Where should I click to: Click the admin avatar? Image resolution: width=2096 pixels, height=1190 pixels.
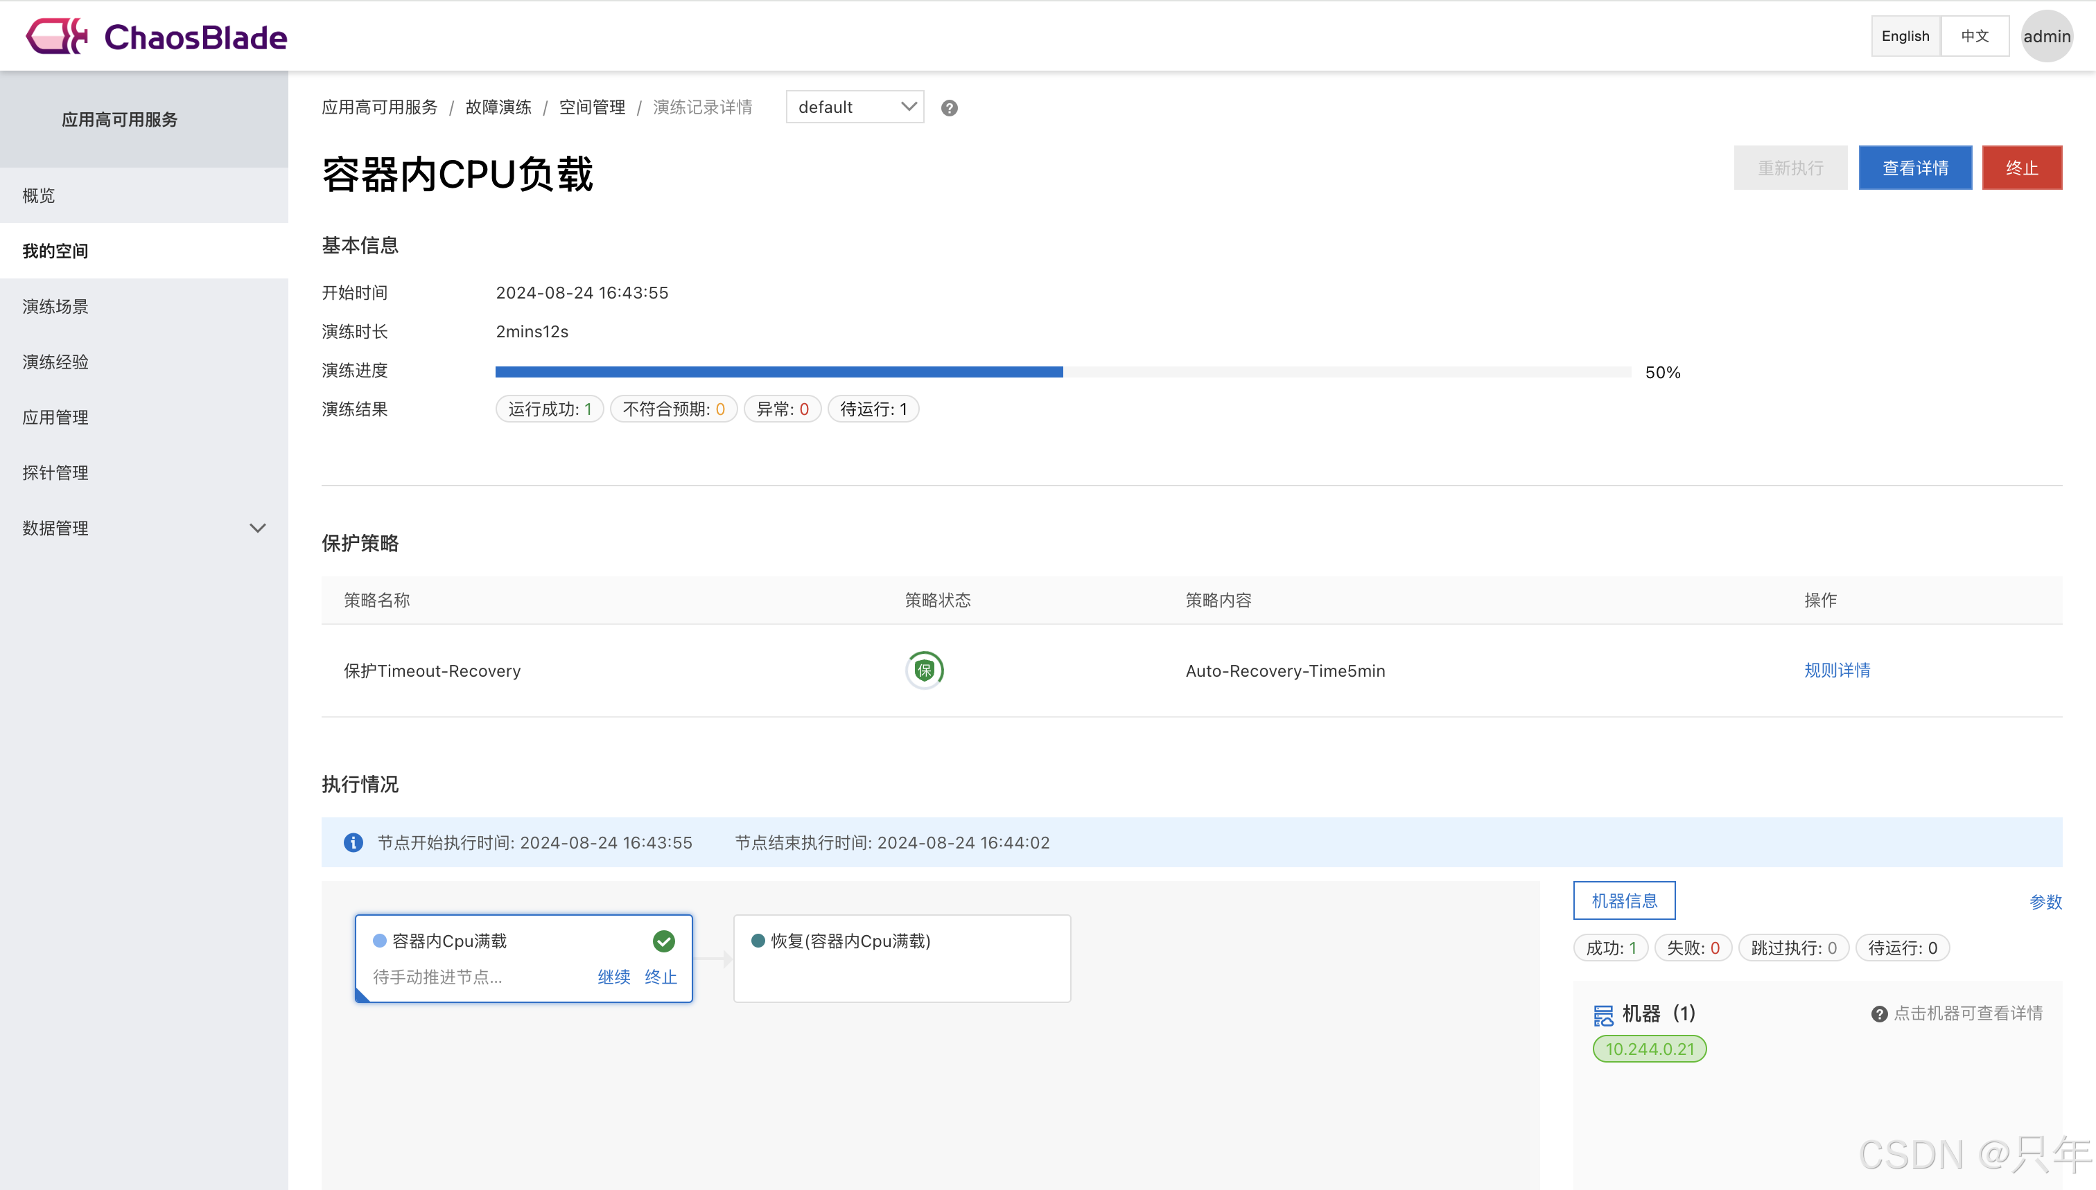[2046, 36]
